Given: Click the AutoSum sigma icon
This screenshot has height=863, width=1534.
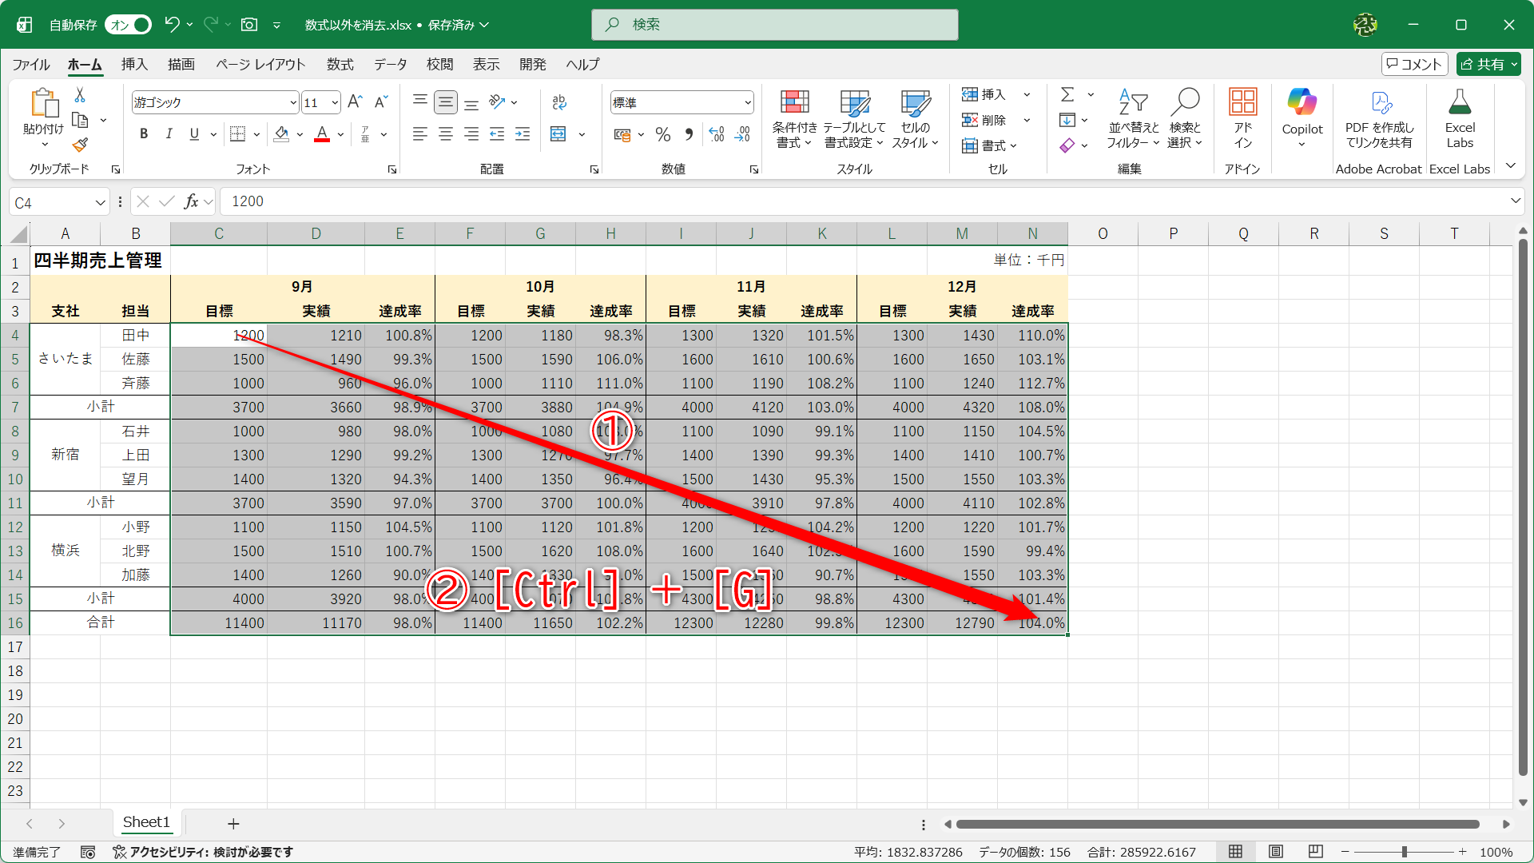Looking at the screenshot, I should 1067,95.
